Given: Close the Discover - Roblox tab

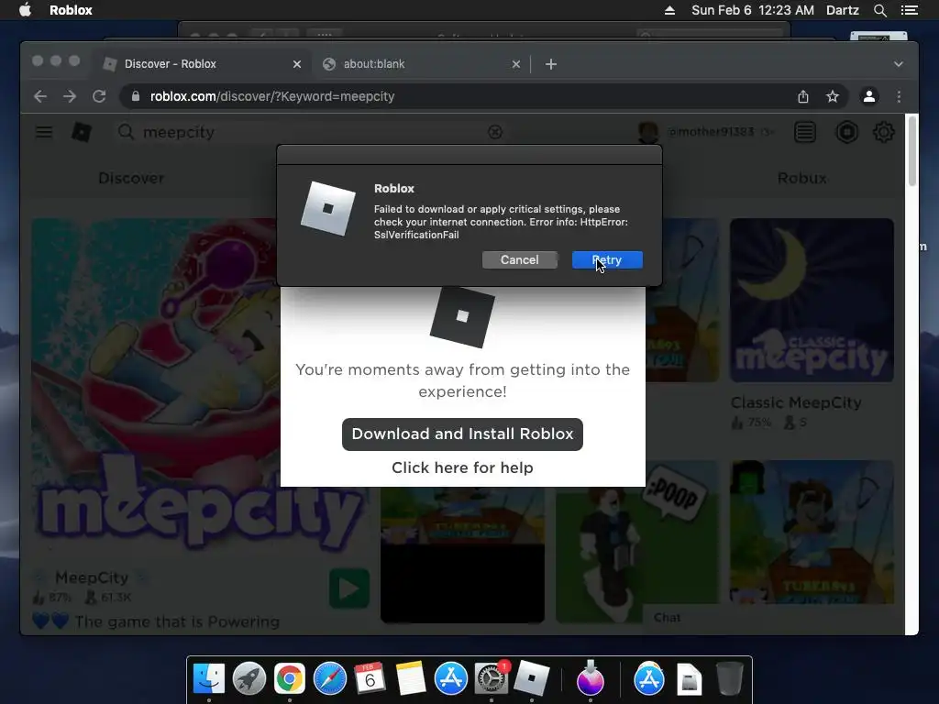Looking at the screenshot, I should [297, 64].
